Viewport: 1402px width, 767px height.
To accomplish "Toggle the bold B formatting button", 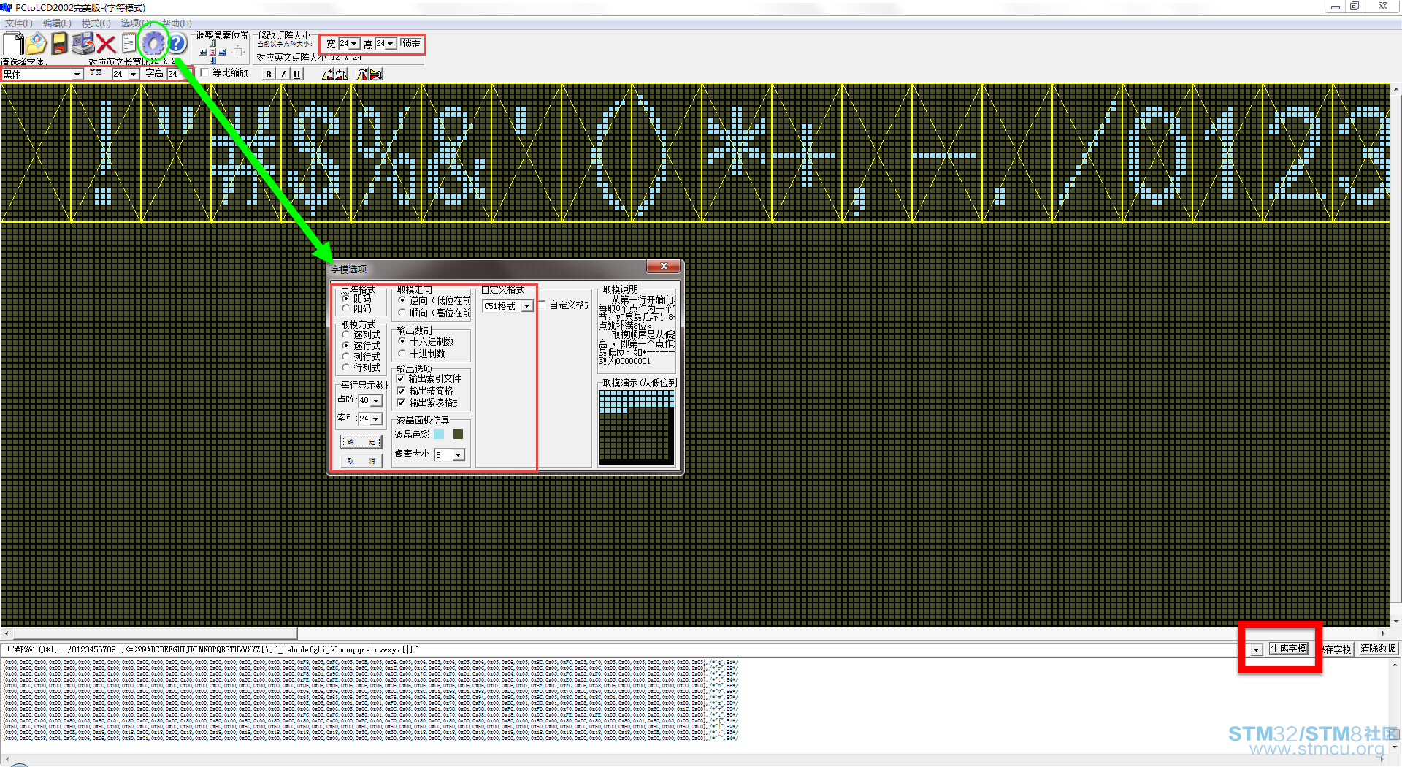I will (x=269, y=74).
